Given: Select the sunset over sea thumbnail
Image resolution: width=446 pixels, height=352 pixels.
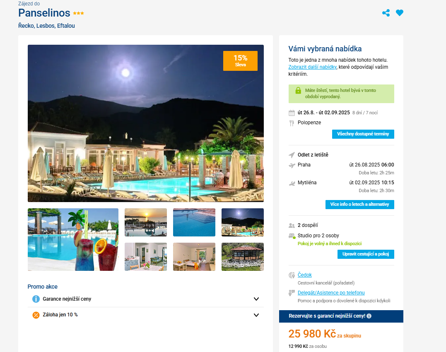Looking at the screenshot, I should tap(146, 222).
